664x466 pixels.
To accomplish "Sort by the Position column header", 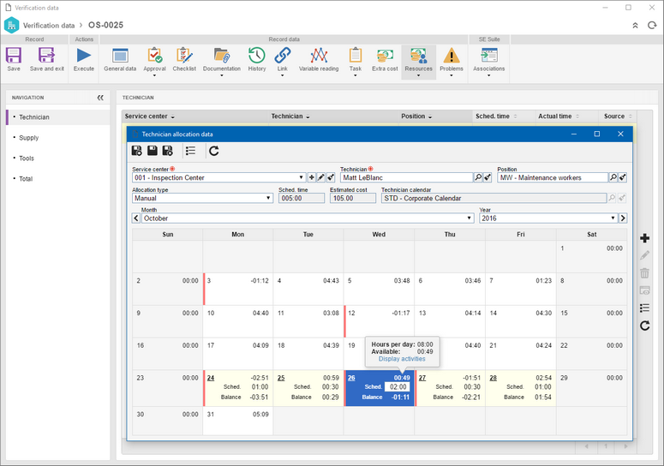I will point(435,116).
